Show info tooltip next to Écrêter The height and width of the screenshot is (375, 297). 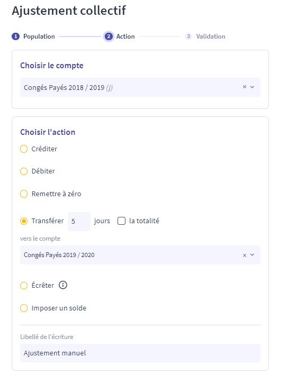click(63, 285)
